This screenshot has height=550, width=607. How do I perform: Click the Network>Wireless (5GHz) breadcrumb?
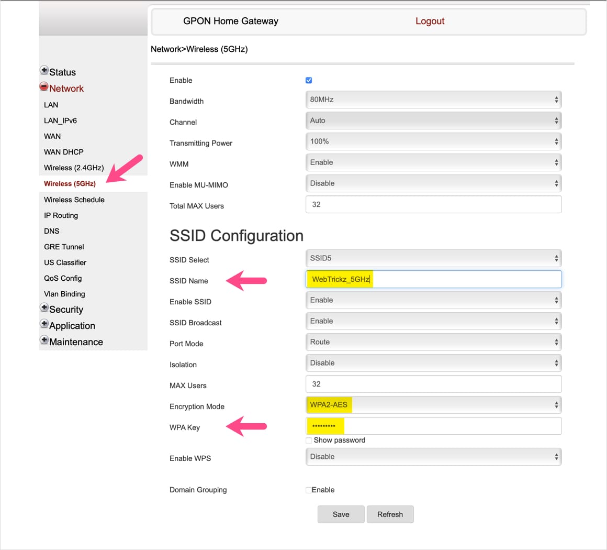coord(199,49)
